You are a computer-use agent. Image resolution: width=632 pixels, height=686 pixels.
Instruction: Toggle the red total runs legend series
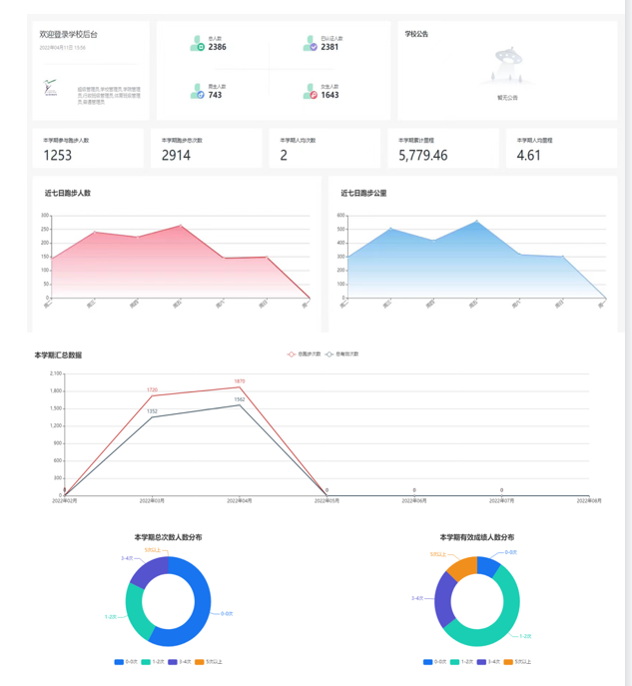click(305, 354)
